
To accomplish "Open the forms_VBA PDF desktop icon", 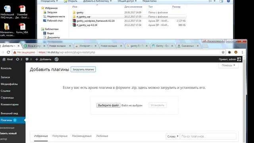I will pyautogui.click(x=22, y=28).
